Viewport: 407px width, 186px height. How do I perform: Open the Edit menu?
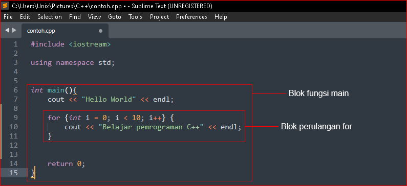pos(25,17)
